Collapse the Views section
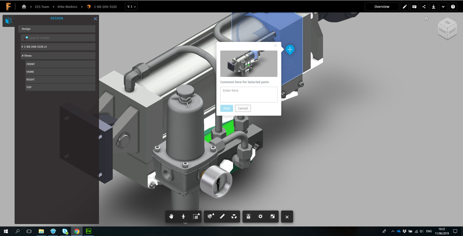Viewport: 463px width, 236px height. click(23, 56)
